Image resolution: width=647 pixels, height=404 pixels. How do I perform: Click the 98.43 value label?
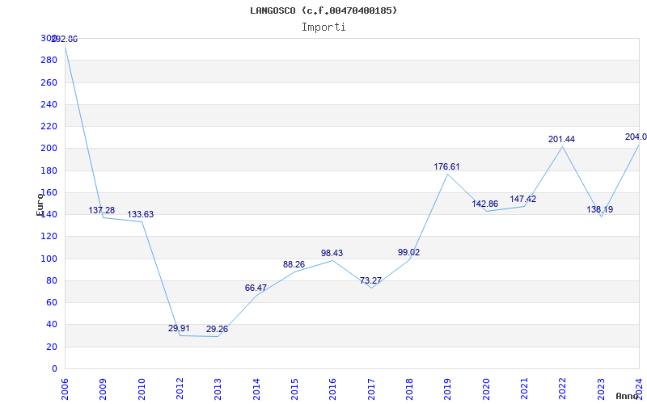tap(332, 253)
